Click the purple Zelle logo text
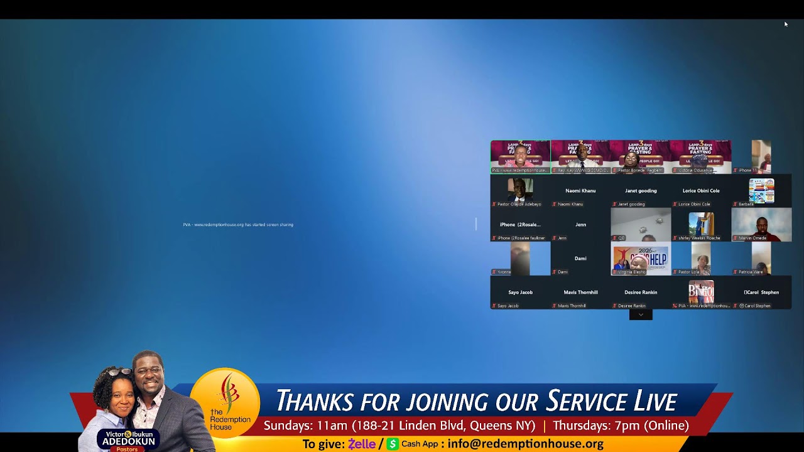 [x=362, y=444]
